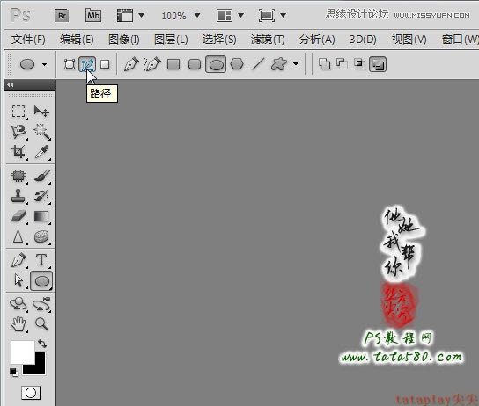Pick Pen tool in options bar
The height and width of the screenshot is (406, 479).
131,64
